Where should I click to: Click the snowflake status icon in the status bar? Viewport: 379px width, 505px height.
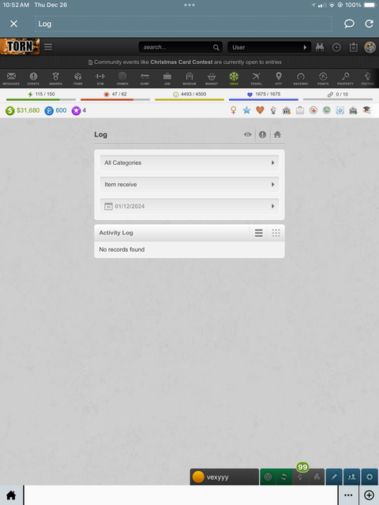(340, 110)
